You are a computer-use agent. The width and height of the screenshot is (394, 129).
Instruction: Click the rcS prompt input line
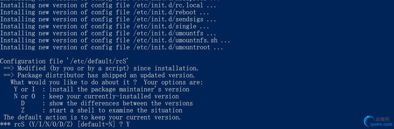65,124
